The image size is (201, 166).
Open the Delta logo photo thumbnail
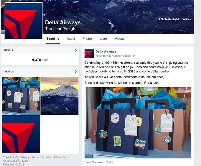coord(21,134)
